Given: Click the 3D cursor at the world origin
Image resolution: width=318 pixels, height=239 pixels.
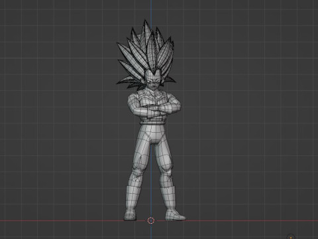Looking at the screenshot, I should pos(151,220).
